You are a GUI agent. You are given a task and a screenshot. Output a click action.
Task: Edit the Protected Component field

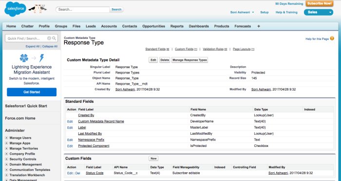pyautogui.click(x=70, y=146)
